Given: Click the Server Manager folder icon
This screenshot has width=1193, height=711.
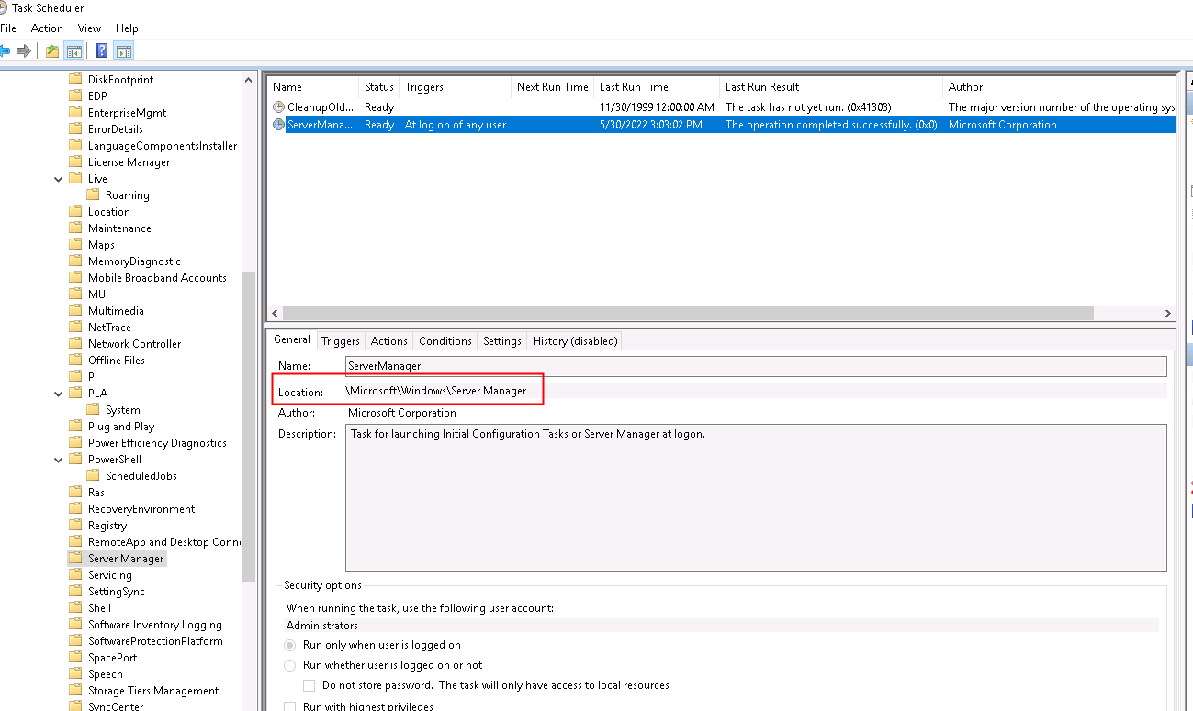Looking at the screenshot, I should coord(76,559).
